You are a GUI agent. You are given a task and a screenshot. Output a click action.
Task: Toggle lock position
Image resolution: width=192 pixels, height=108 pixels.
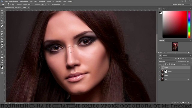click(169, 64)
